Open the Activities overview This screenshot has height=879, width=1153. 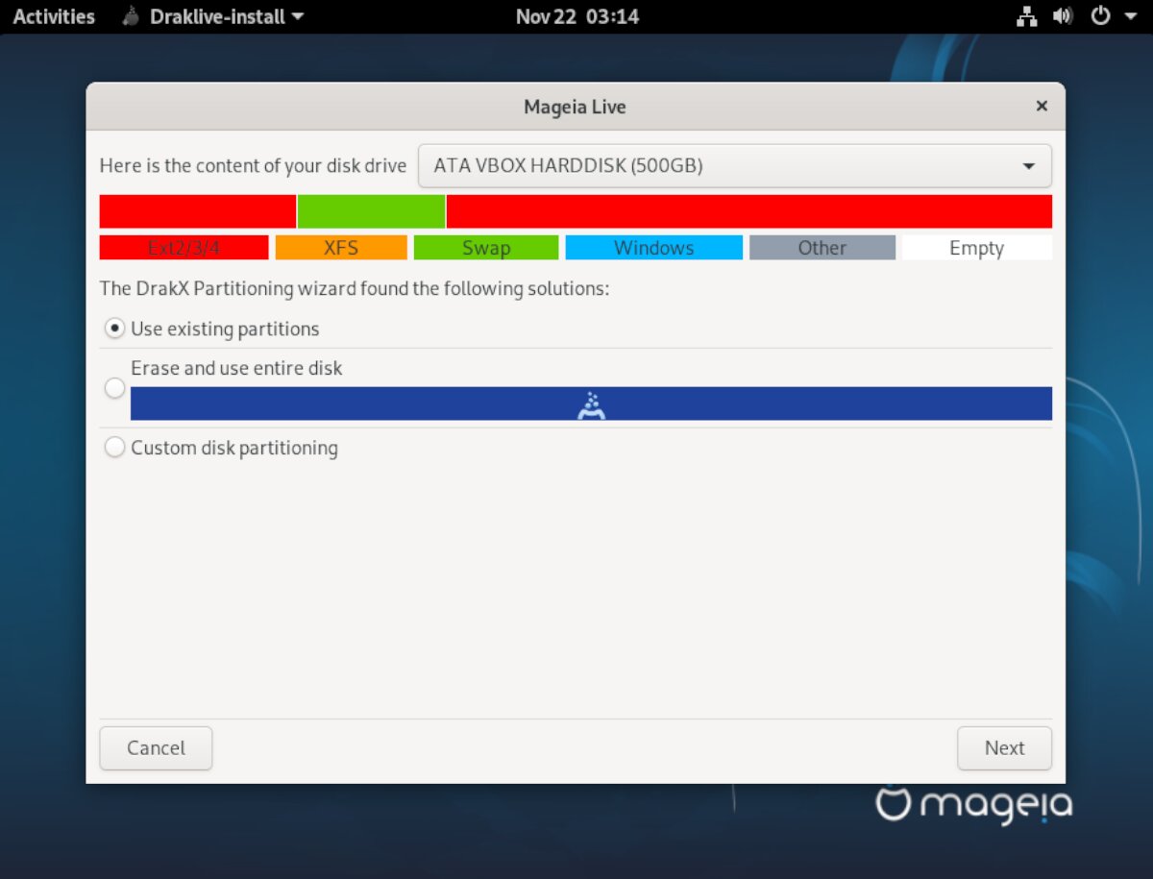tap(53, 15)
